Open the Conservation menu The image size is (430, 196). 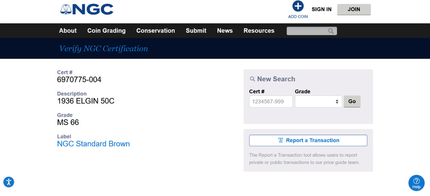tap(156, 31)
